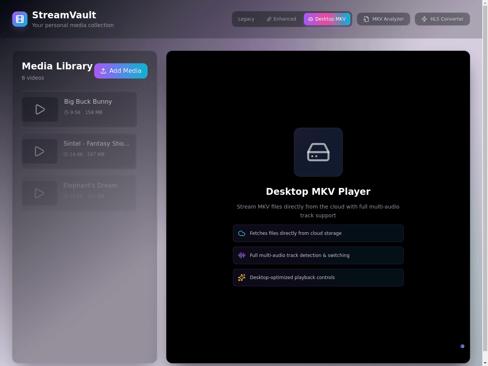Click the sparkle icon on Enhanced tab
Image resolution: width=488 pixels, height=366 pixels.
269,19
